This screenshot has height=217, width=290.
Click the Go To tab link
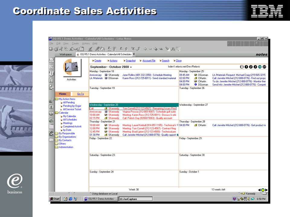[80, 94]
